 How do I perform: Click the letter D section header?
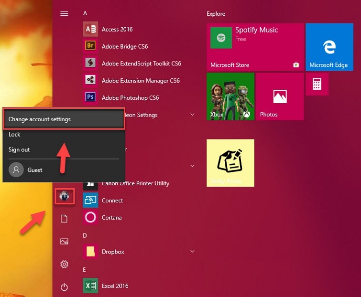click(x=85, y=235)
